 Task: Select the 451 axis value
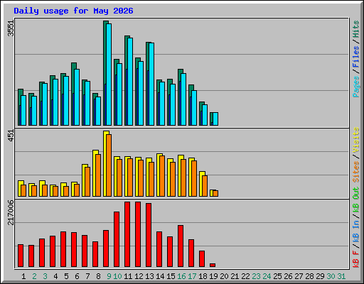point(11,136)
